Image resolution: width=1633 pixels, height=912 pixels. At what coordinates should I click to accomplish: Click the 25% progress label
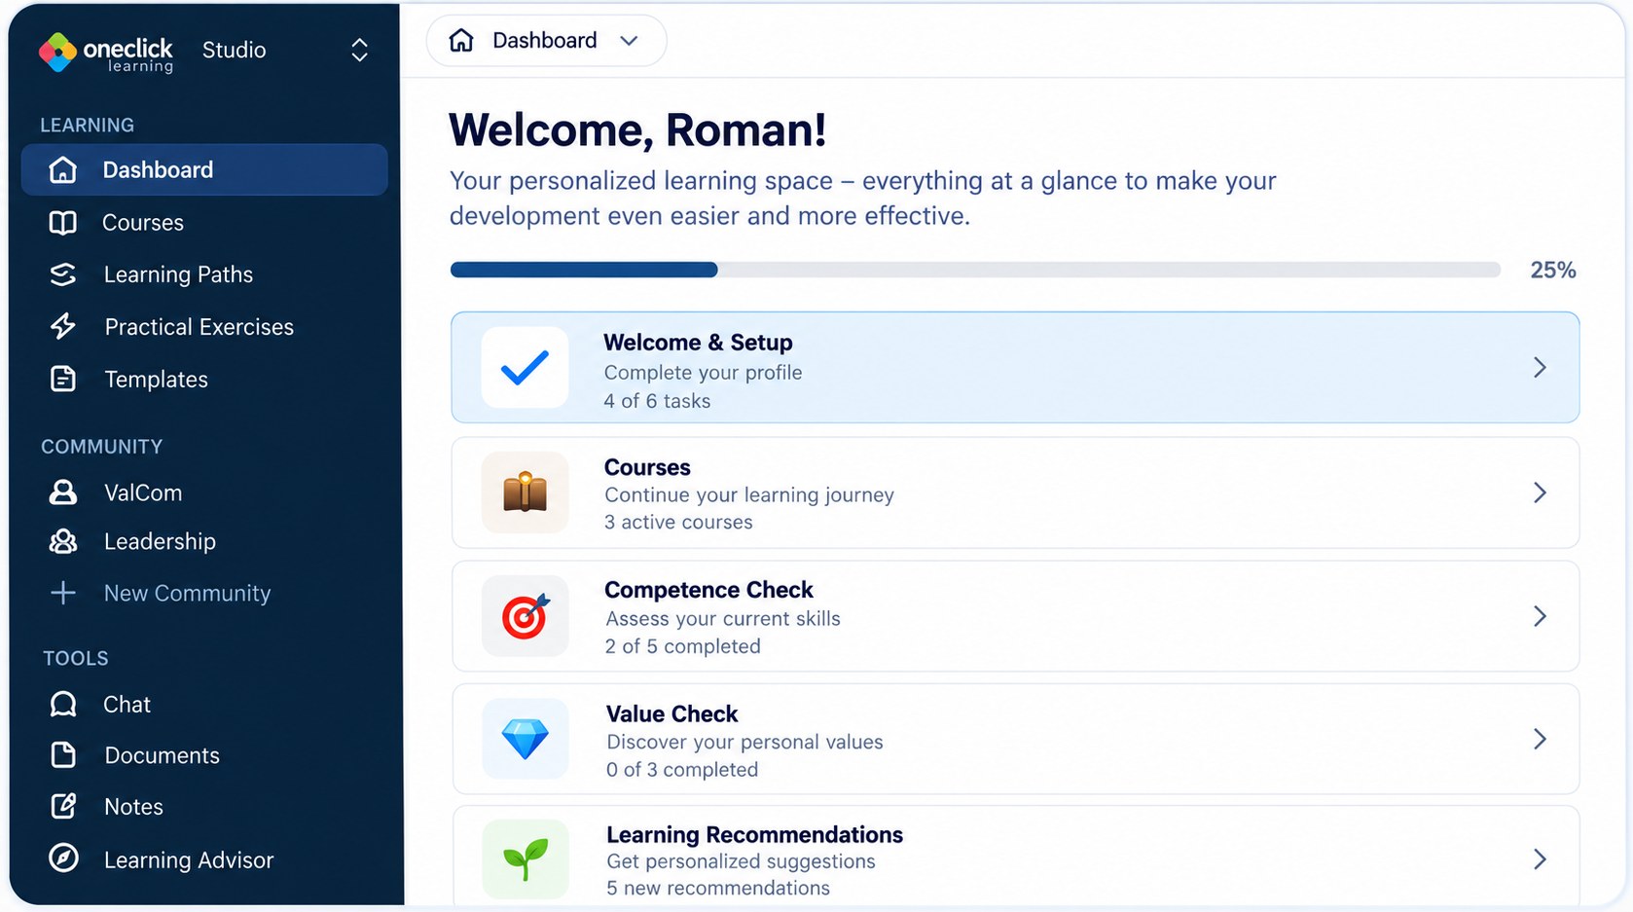1553,270
